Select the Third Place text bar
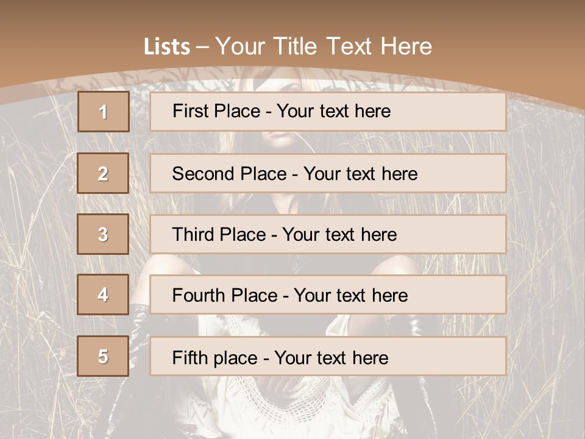585x439 pixels. [x=328, y=234]
